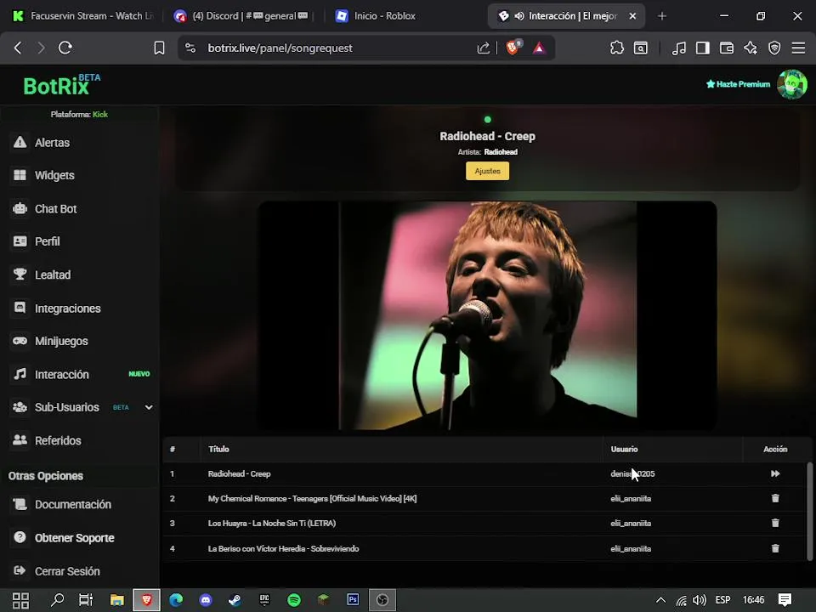Switch to Facuservin Stream tab
This screenshot has height=612, width=816.
[x=83, y=16]
